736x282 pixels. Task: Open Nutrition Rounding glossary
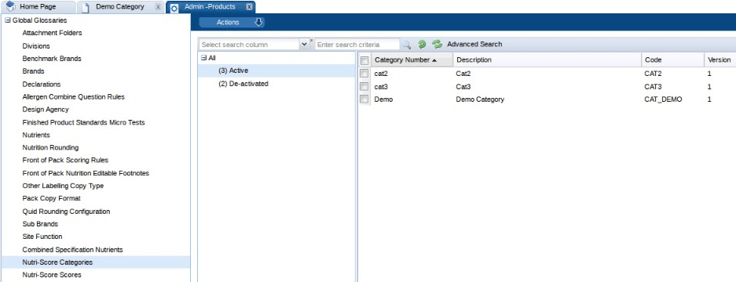(x=51, y=147)
